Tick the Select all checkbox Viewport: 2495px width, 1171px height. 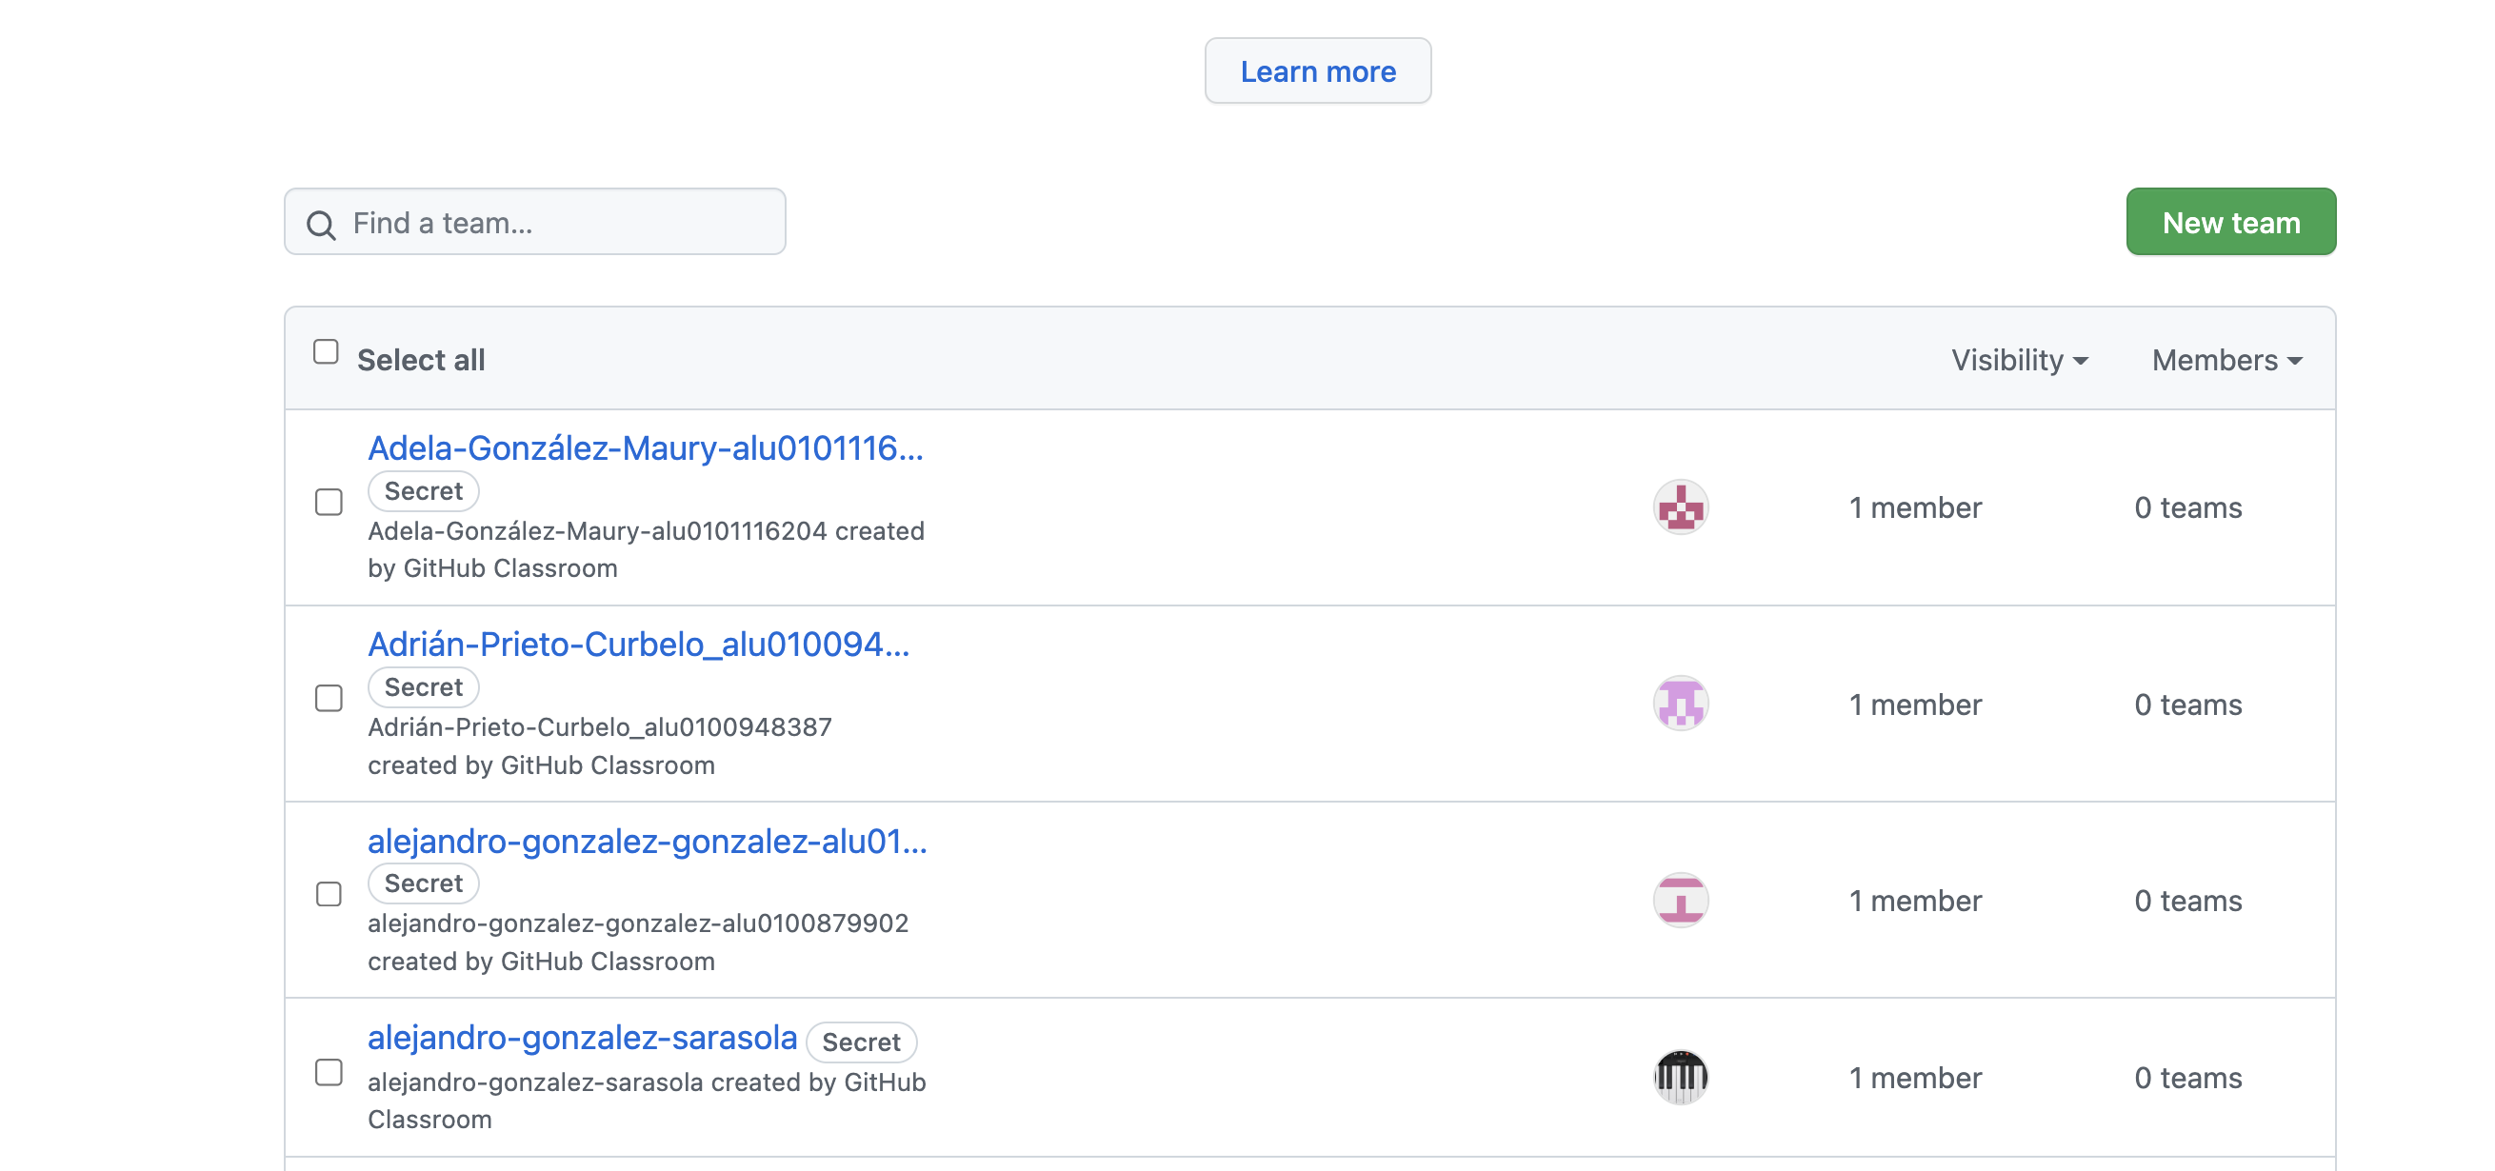[326, 351]
